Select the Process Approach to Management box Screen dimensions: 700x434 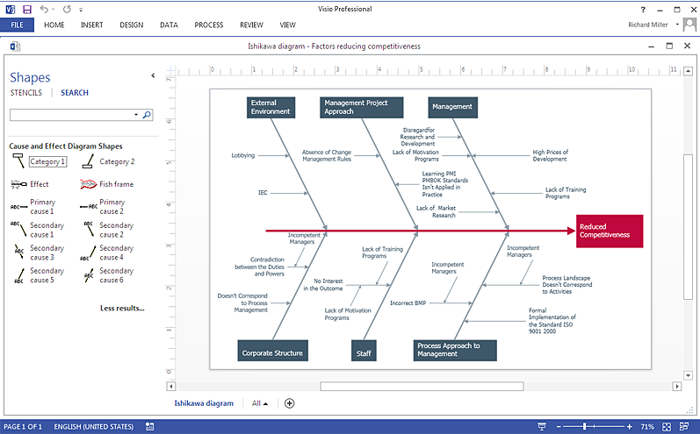coord(455,351)
